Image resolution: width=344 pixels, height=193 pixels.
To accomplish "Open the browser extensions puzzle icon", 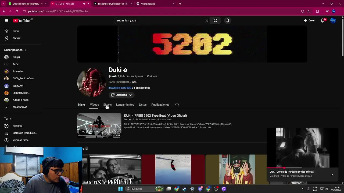I will 317,11.
